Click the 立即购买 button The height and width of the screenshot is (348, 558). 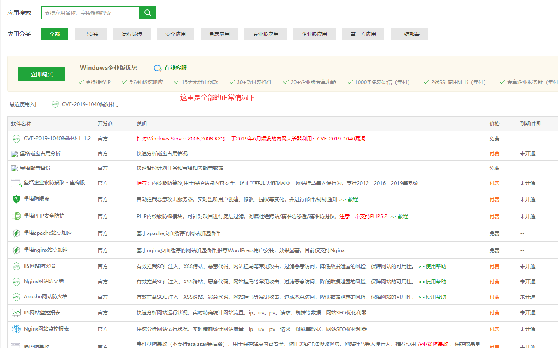click(x=42, y=74)
